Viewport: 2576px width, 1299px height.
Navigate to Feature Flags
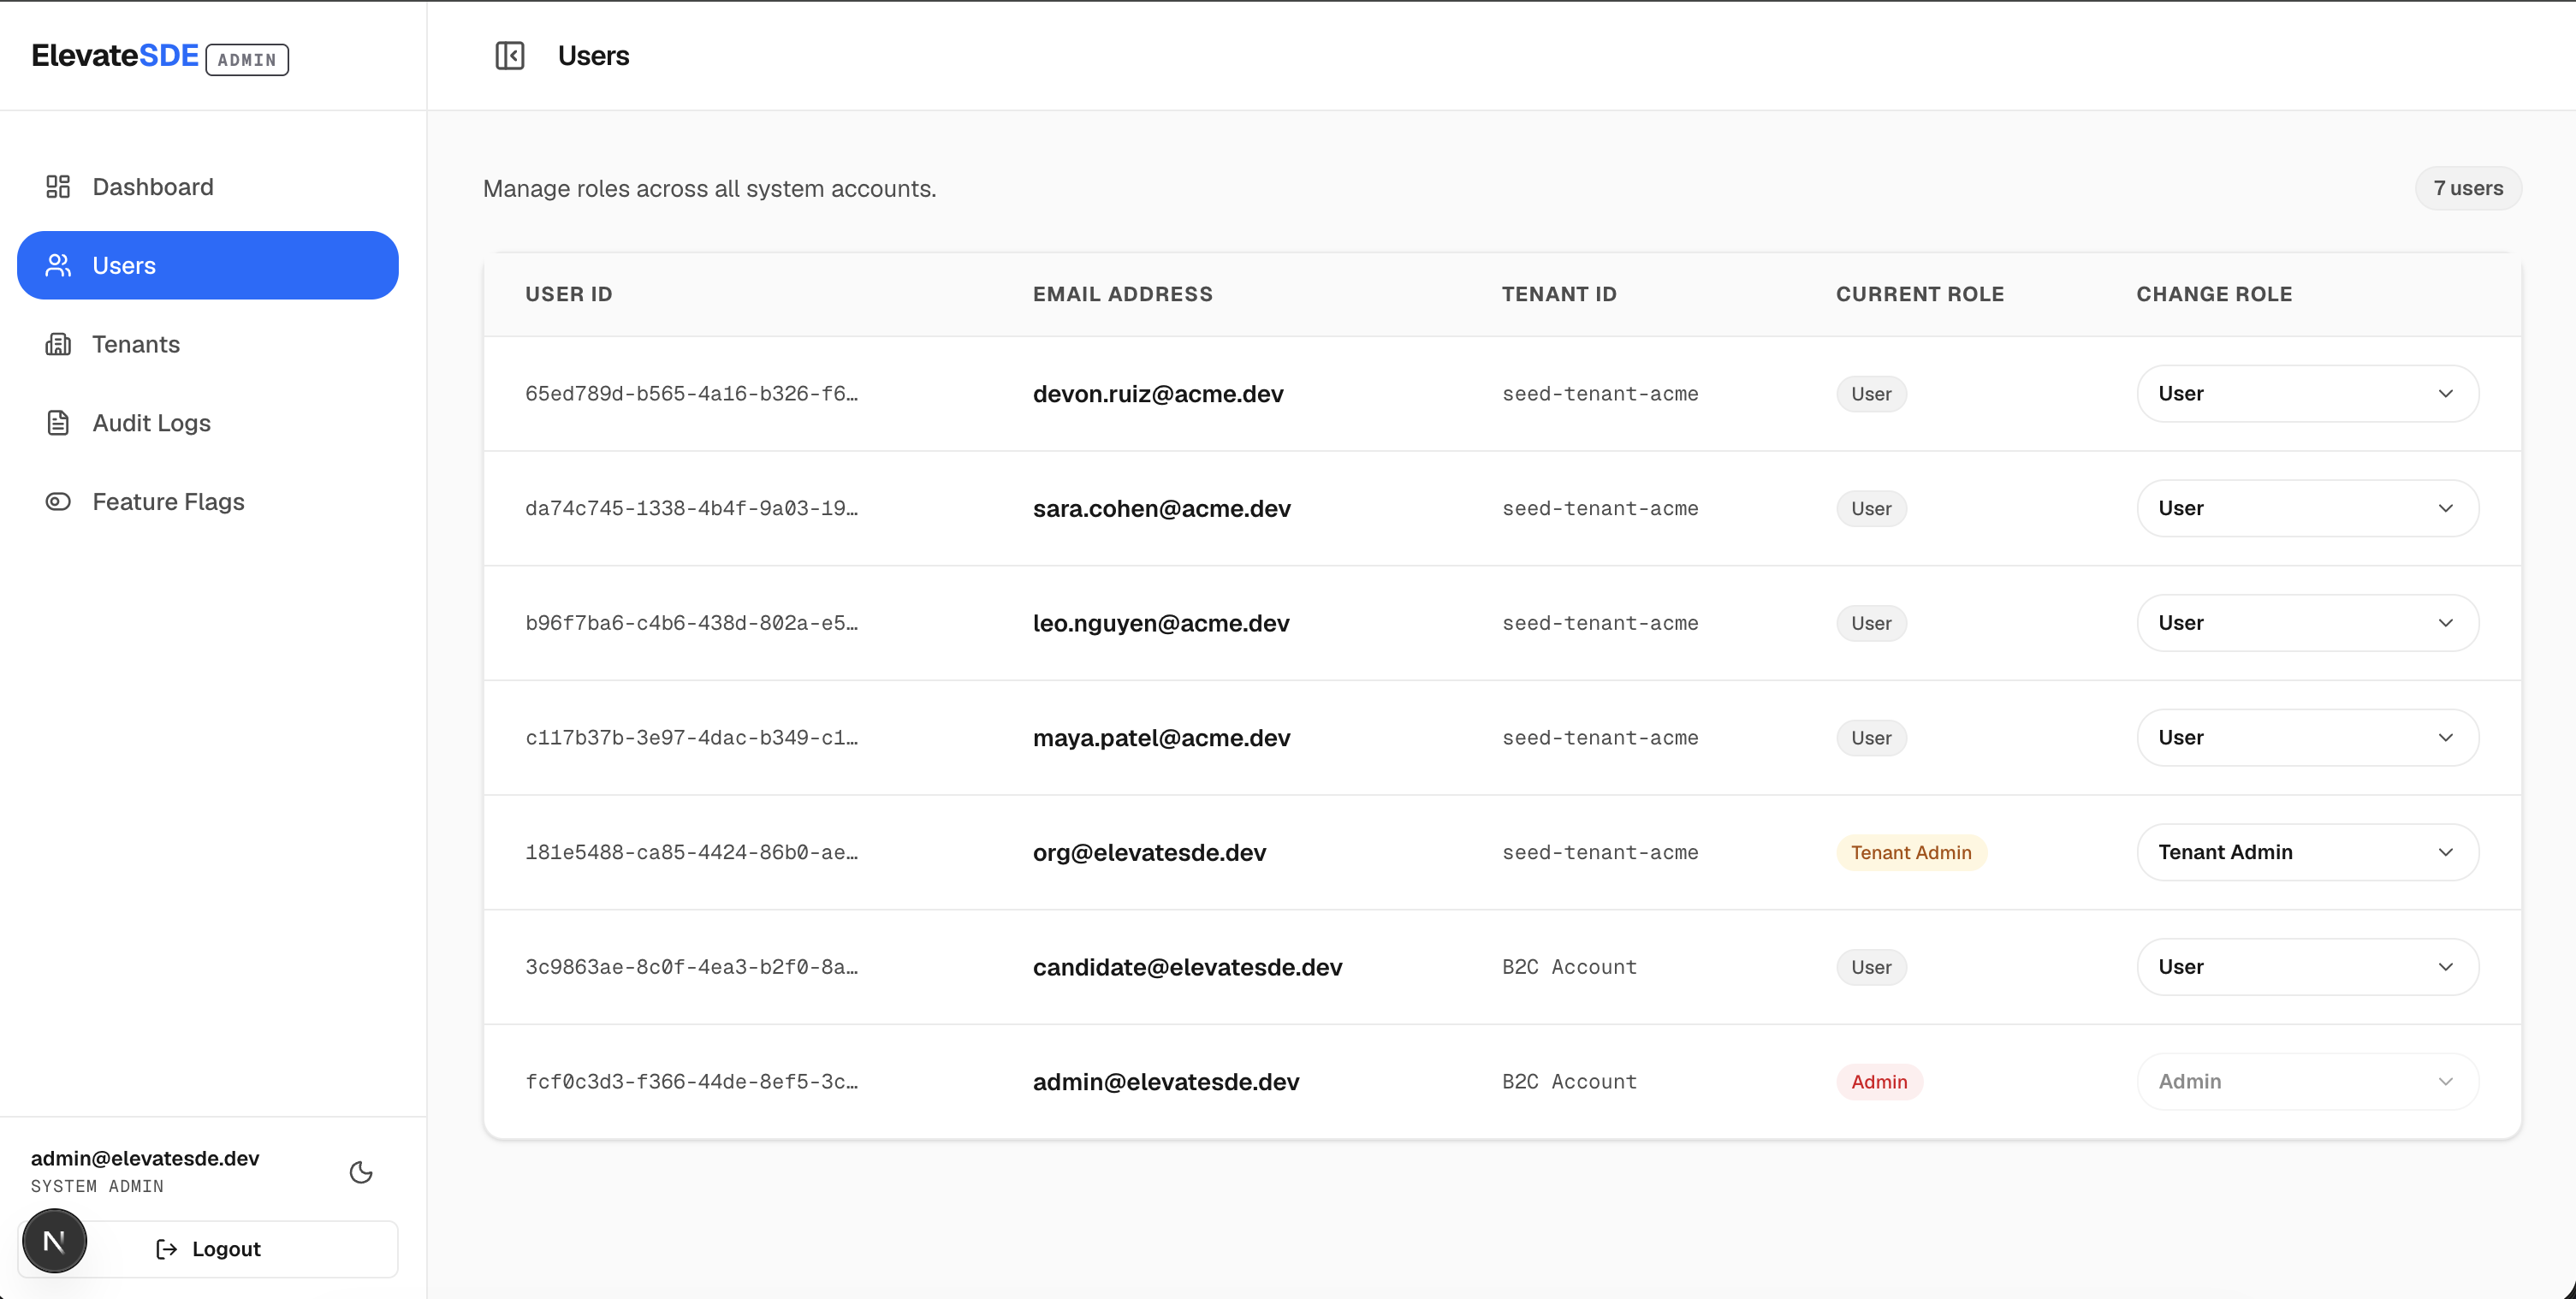tap(208, 501)
